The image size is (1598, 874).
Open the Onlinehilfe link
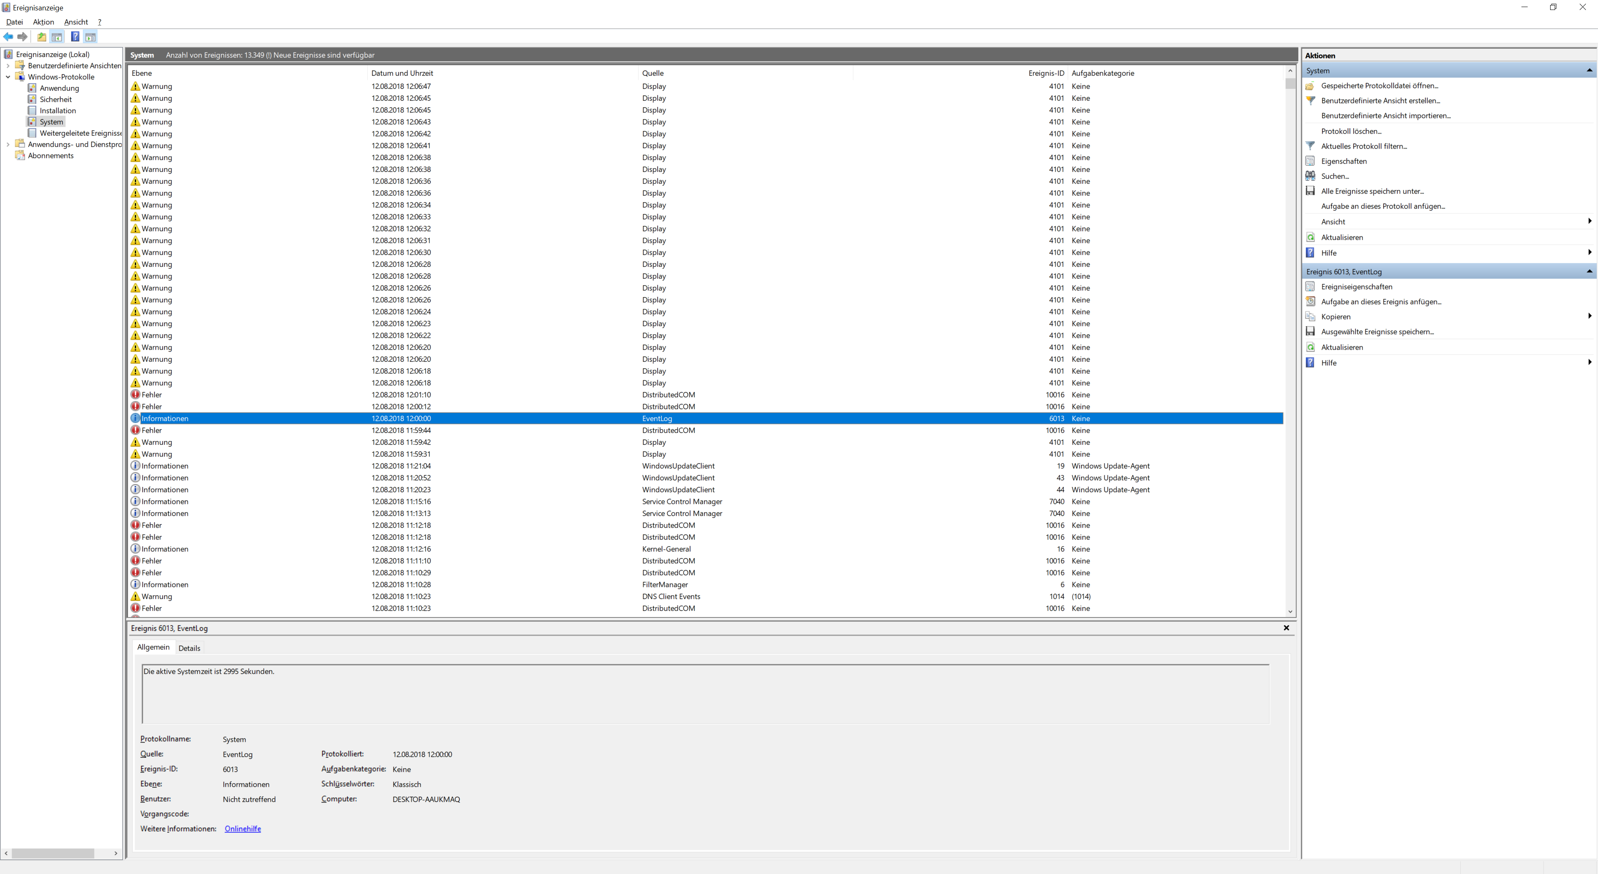click(x=243, y=829)
